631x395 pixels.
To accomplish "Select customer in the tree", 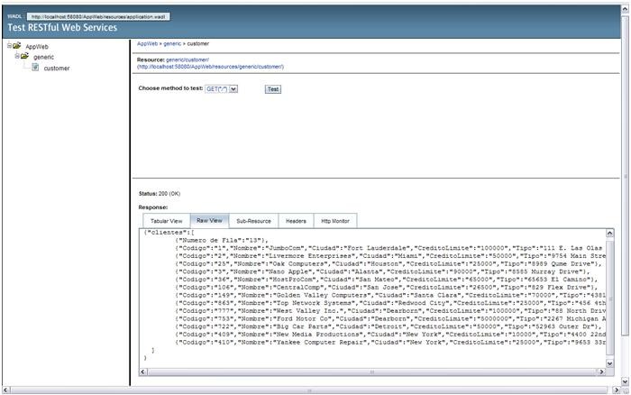I will click(57, 69).
